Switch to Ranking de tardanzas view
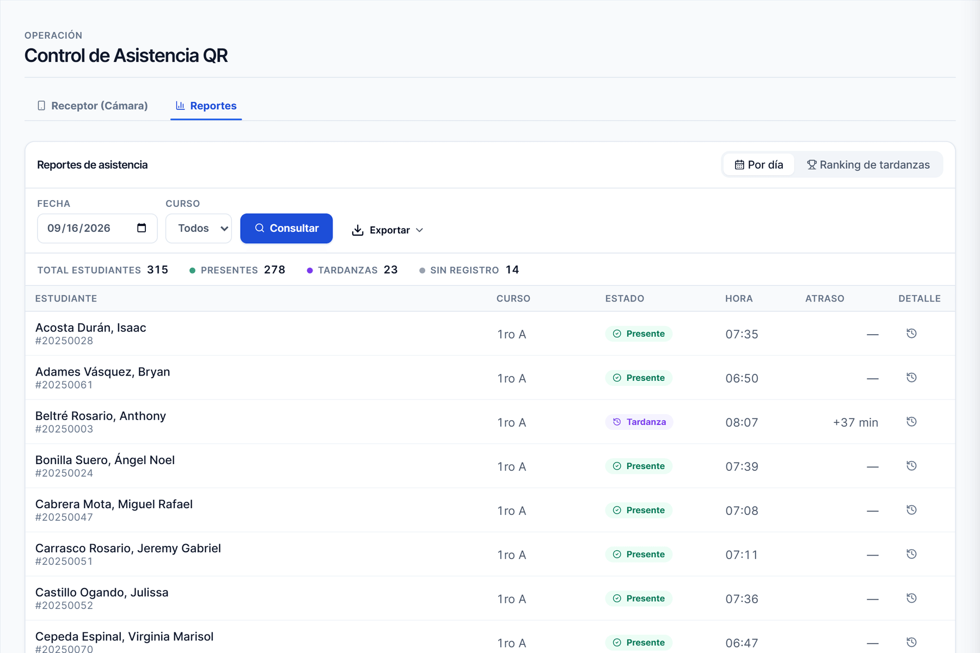Image resolution: width=980 pixels, height=653 pixels. coord(868,165)
